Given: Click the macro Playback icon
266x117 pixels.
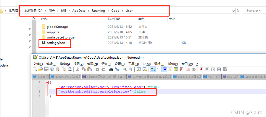Looking at the screenshot, I should (213, 69).
